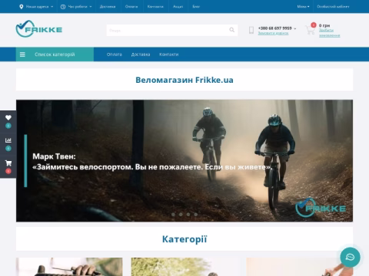The image size is (369, 276).
Task: Click the Веломагазин Frikke.ua heading
Action: (184, 80)
